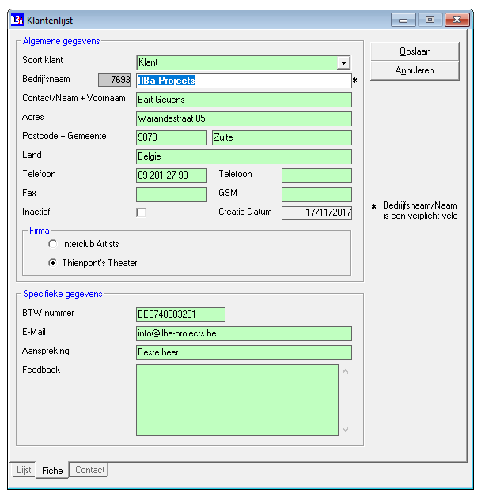This screenshot has width=485, height=500.
Task: Click the Klantenlijst app icon in title bar
Action: [17, 20]
